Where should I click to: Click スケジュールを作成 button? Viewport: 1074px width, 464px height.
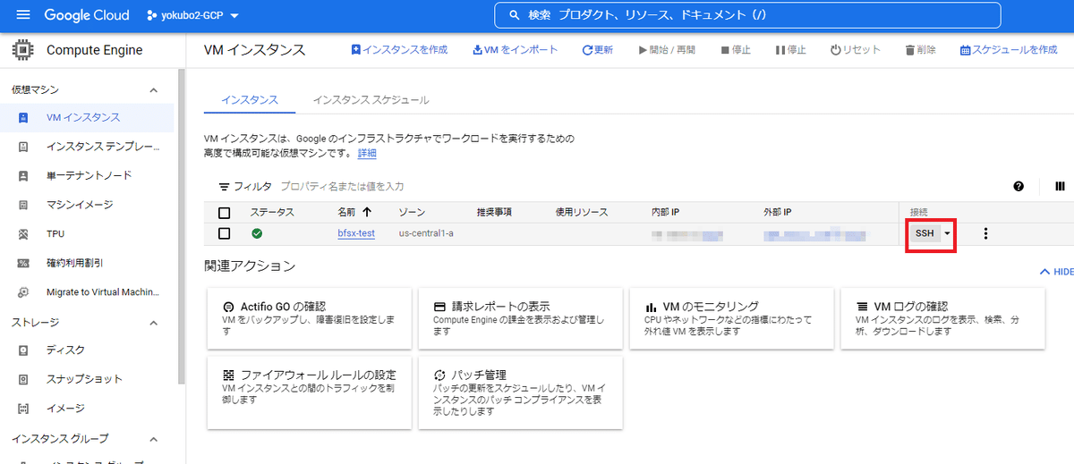coord(1009,50)
